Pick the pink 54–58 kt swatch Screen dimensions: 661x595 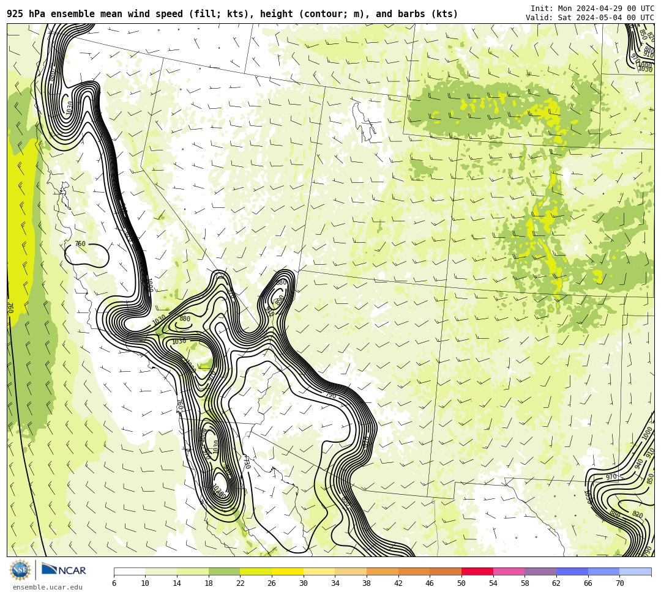(509, 571)
